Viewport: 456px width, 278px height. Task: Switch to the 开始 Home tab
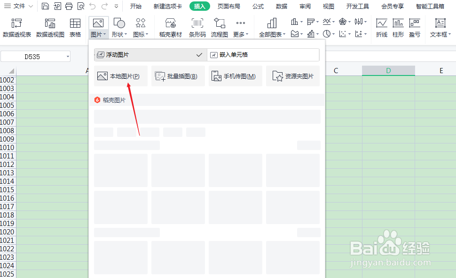pyautogui.click(x=136, y=6)
